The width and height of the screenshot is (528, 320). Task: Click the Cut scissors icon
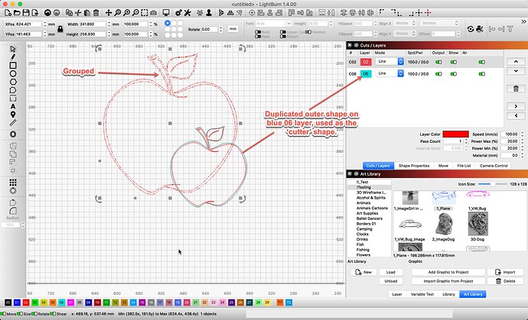pyautogui.click(x=78, y=13)
